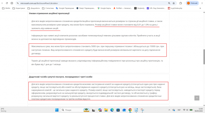
Task: Bookmark this page with the star icon
Action: pyautogui.click(x=174, y=3)
